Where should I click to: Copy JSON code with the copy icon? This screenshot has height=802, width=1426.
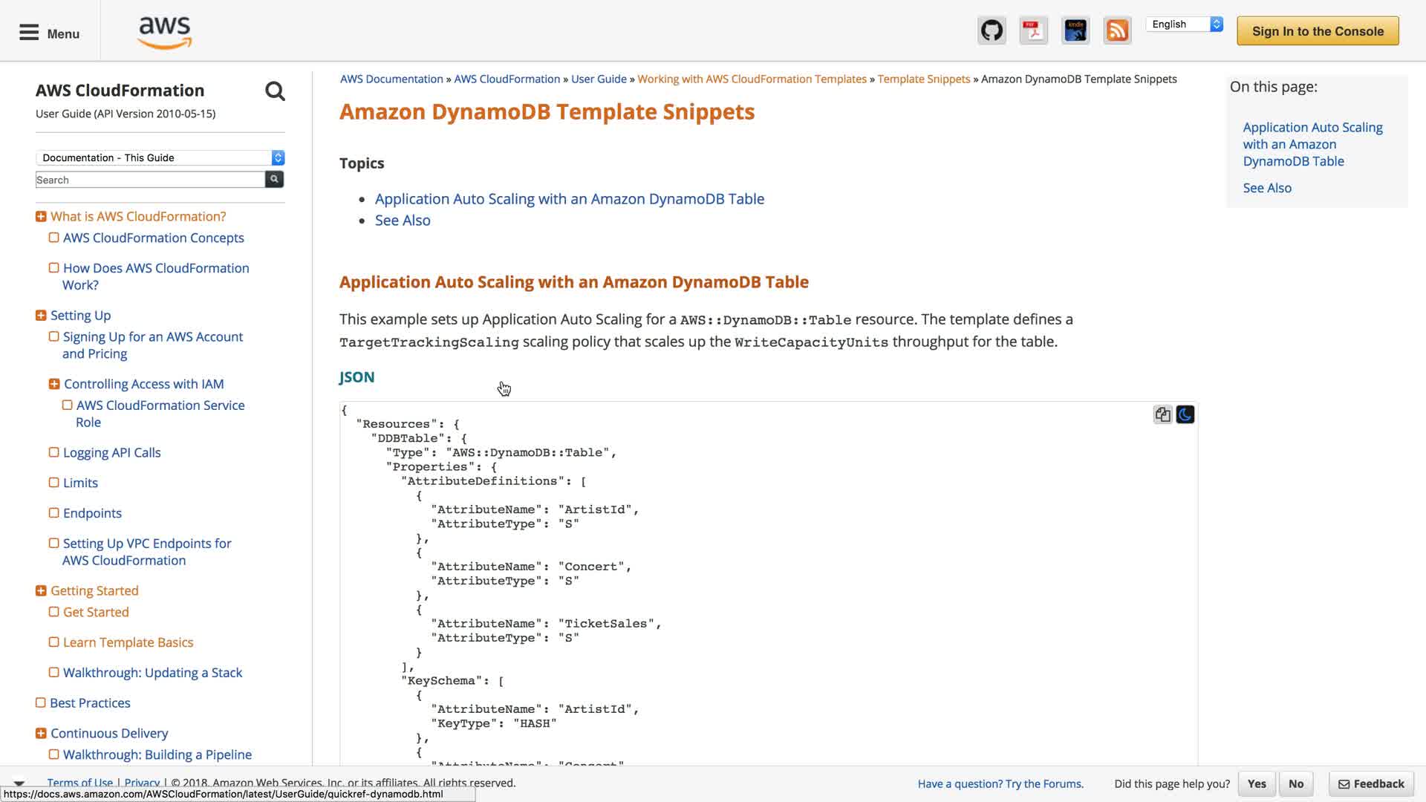[1162, 414]
